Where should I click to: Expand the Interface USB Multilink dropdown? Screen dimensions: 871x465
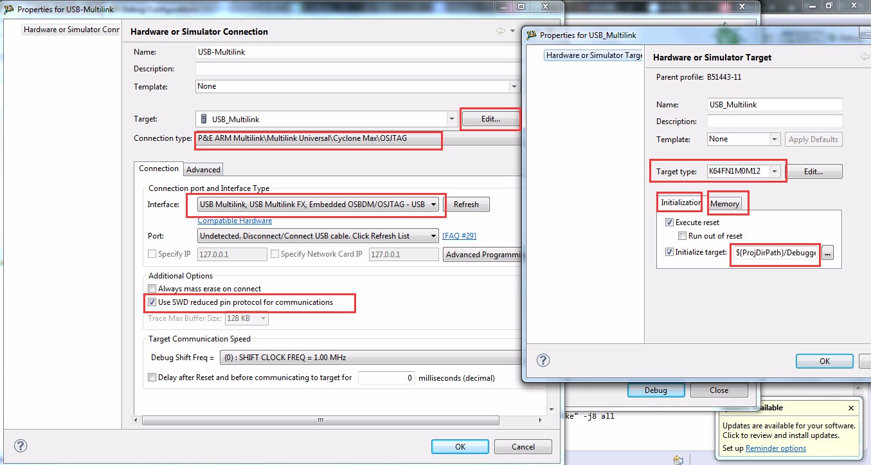[x=434, y=205]
